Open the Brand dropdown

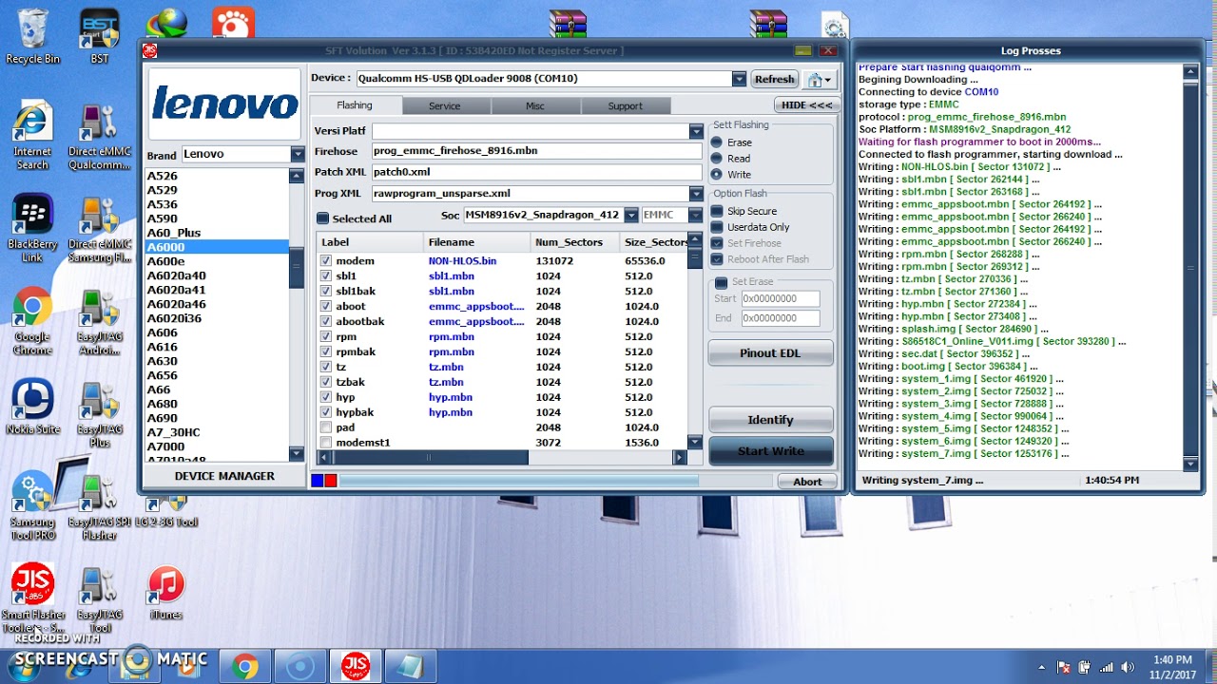pos(298,154)
